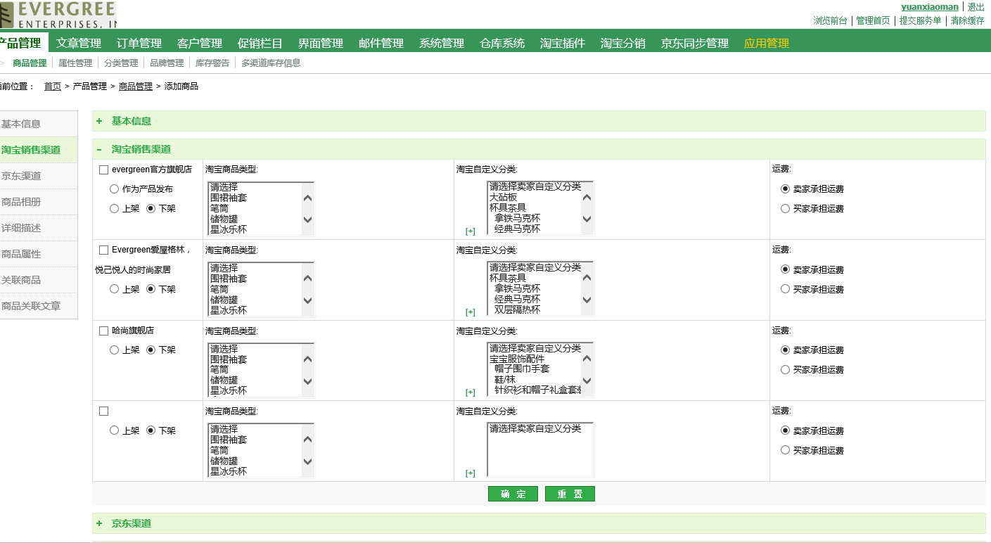Select 上架 in the Evergreen爱屋格林 row
The height and width of the screenshot is (543, 991).
click(x=114, y=289)
